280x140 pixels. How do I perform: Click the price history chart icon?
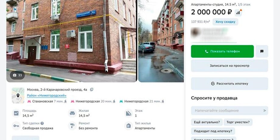point(238,12)
